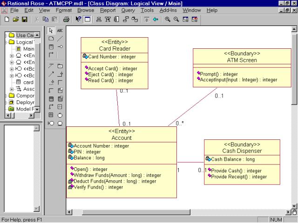The height and width of the screenshot is (223, 298).
Task: Select the card class in browser tree
Action: click(x=28, y=82)
